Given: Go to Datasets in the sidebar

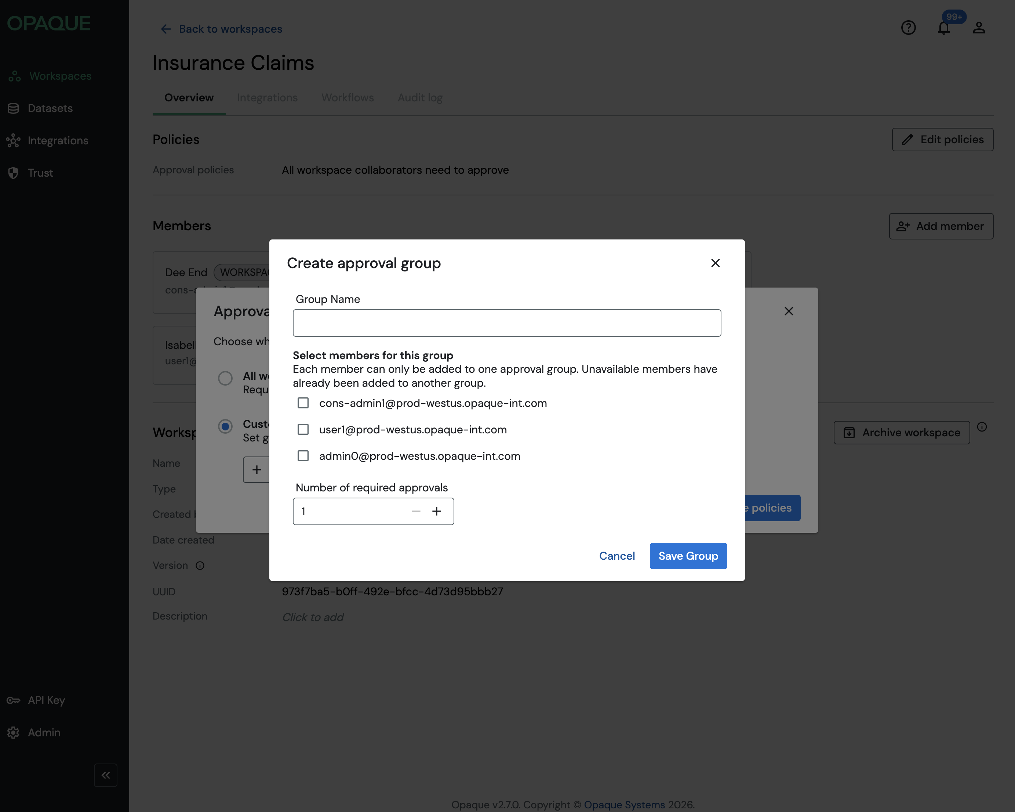Looking at the screenshot, I should pyautogui.click(x=50, y=108).
